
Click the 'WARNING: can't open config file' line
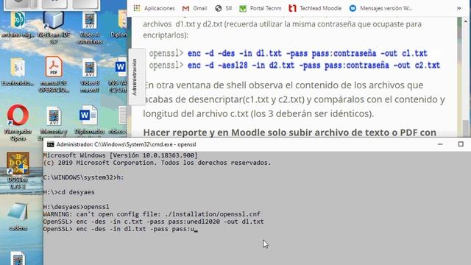(x=152, y=214)
